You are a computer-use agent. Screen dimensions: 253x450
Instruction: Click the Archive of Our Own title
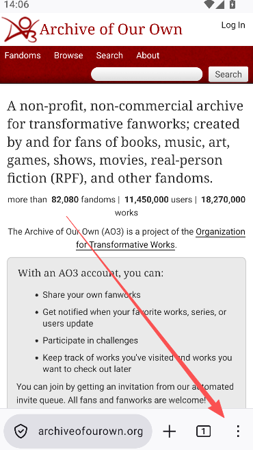[x=111, y=29]
